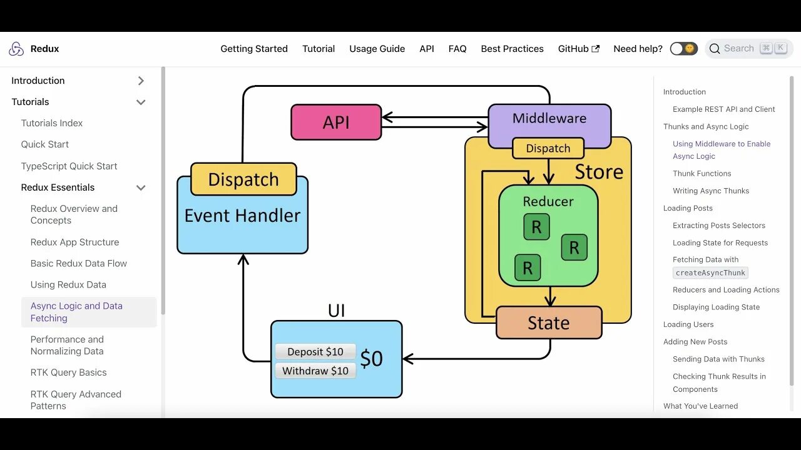Open Tutorials Index page
Image resolution: width=801 pixels, height=450 pixels.
[x=52, y=123]
